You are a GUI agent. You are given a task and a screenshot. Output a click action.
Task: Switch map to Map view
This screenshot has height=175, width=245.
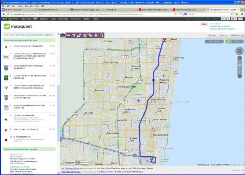229,42
